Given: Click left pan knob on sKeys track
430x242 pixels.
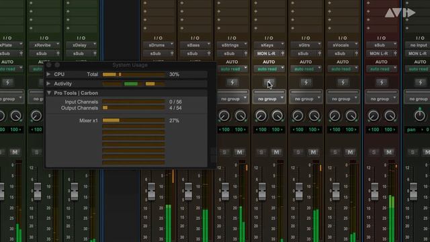Looking at the screenshot, I should coord(261,116).
